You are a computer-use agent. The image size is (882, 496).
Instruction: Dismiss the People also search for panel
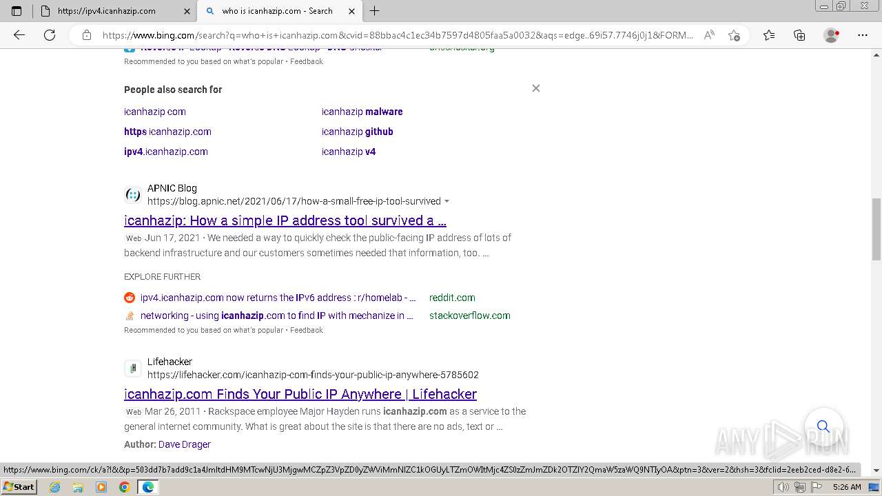click(x=536, y=88)
